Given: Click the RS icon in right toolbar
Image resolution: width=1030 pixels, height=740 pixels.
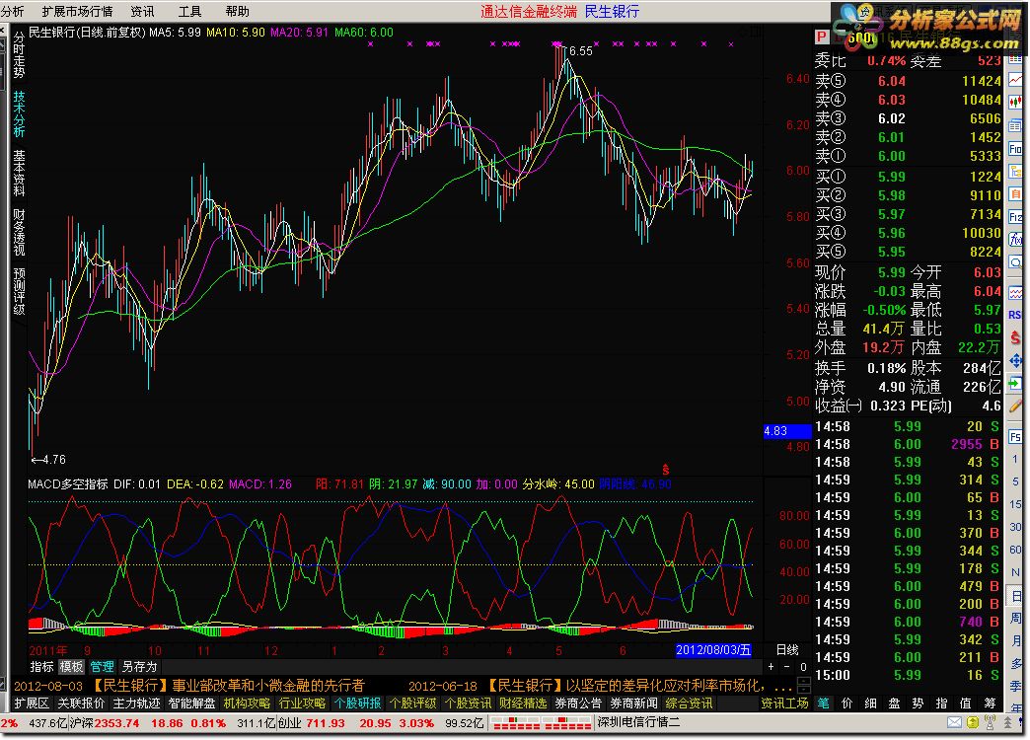Looking at the screenshot, I should (1015, 315).
